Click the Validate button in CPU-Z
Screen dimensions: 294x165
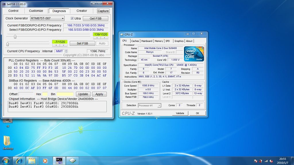180,113
